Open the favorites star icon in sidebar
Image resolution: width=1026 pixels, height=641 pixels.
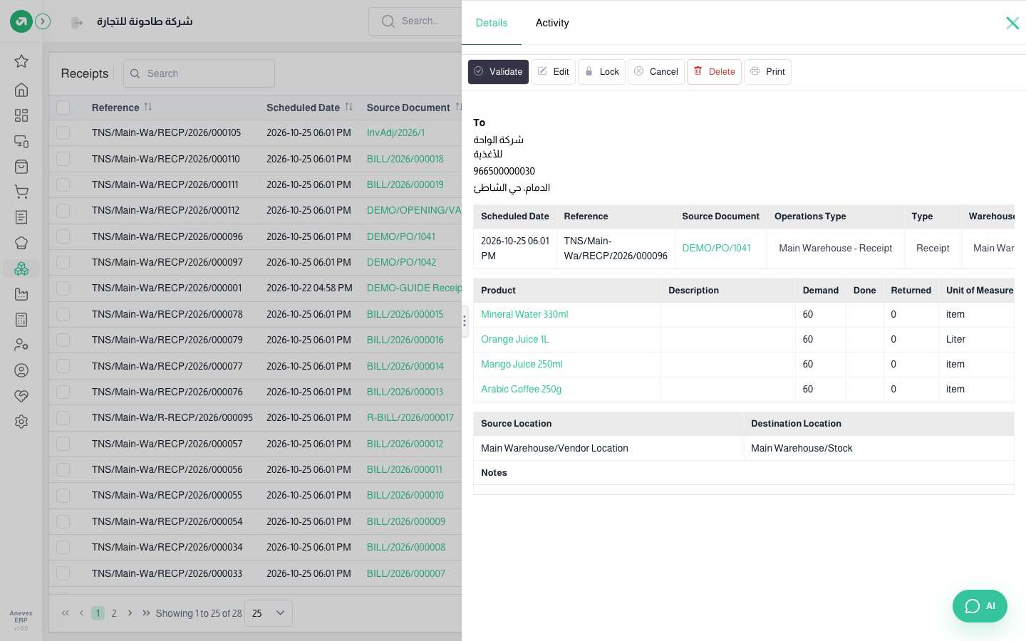21,61
